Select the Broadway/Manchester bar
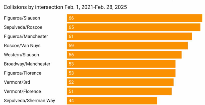 point(121,64)
